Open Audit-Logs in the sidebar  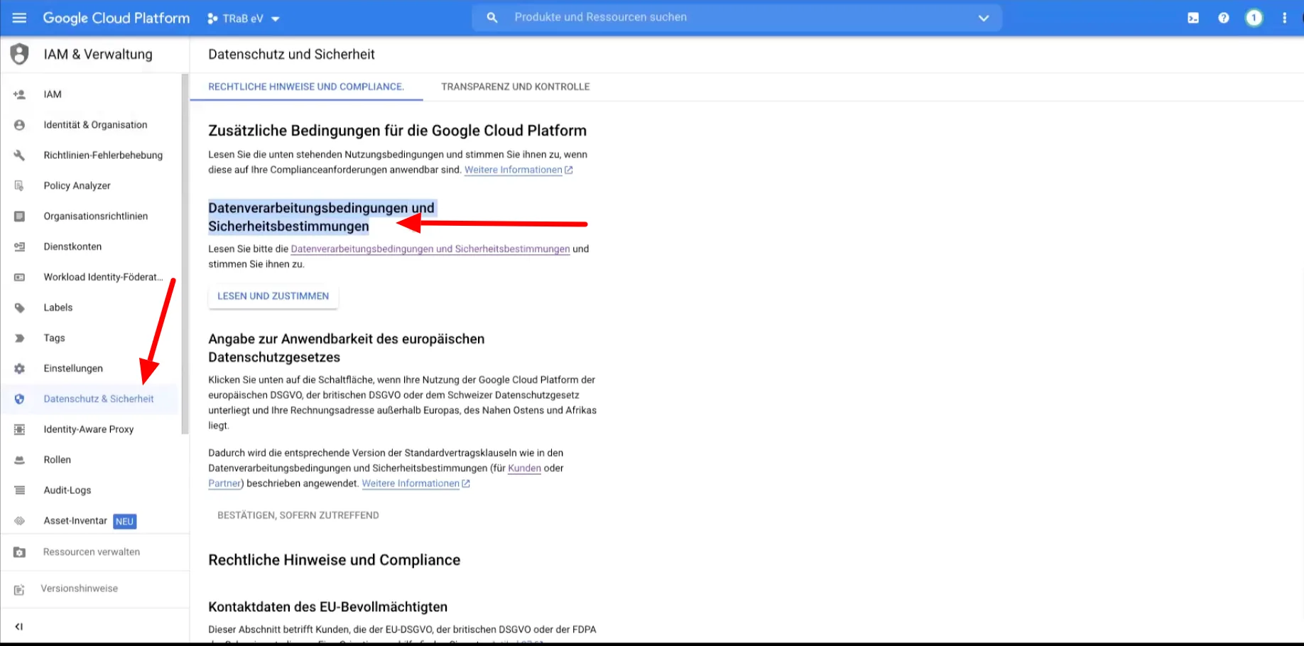point(67,490)
